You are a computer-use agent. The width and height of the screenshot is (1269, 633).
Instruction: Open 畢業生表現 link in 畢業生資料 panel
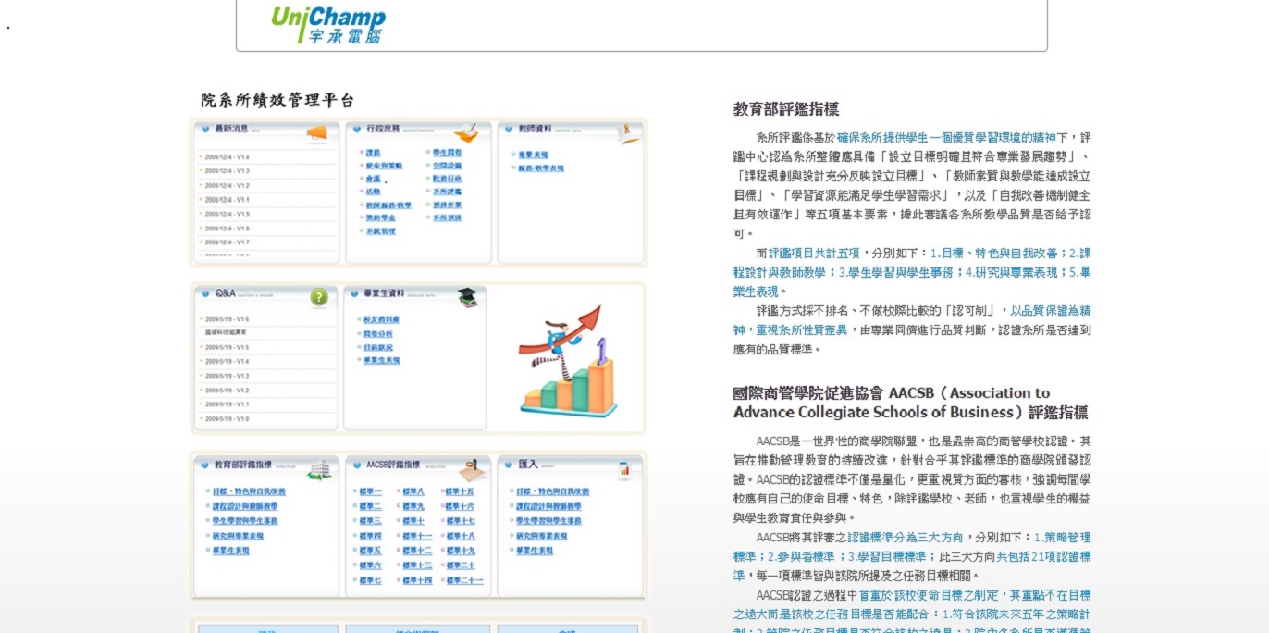click(x=381, y=360)
